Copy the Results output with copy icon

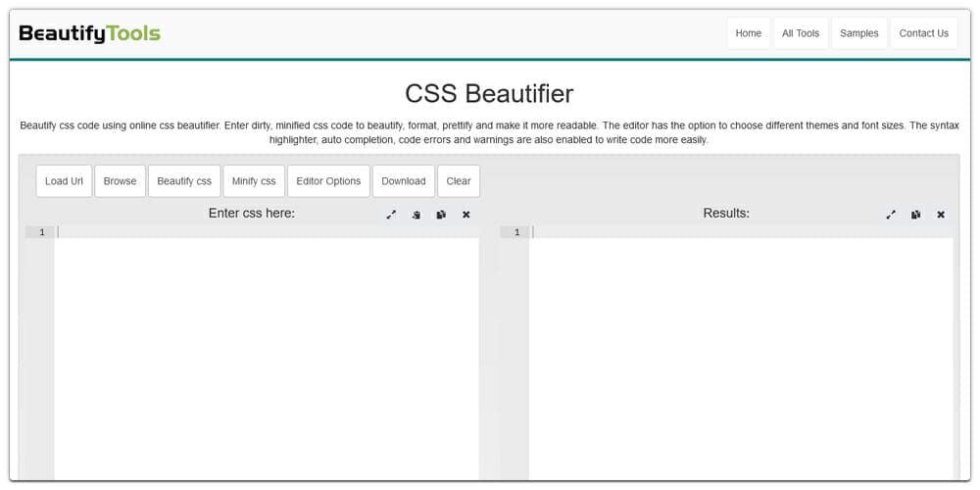pos(916,215)
